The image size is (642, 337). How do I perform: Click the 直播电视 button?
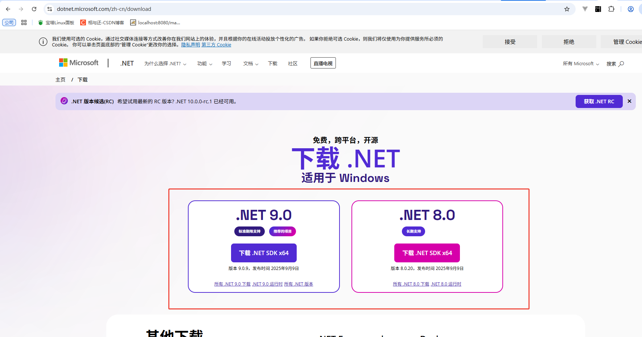coord(323,63)
